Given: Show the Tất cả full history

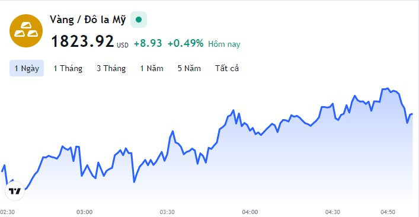Looking at the screenshot, I should point(227,68).
